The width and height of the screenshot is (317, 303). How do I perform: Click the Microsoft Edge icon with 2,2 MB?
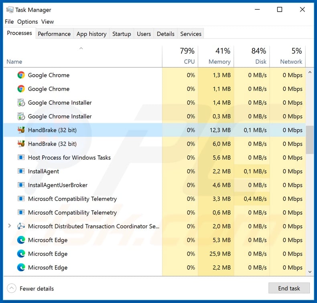point(21,267)
